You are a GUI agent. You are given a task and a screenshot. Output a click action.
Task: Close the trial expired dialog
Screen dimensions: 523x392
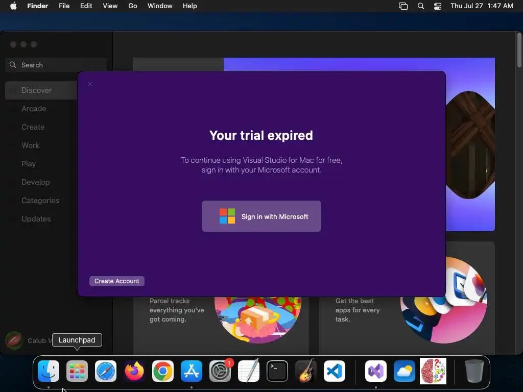click(x=90, y=84)
